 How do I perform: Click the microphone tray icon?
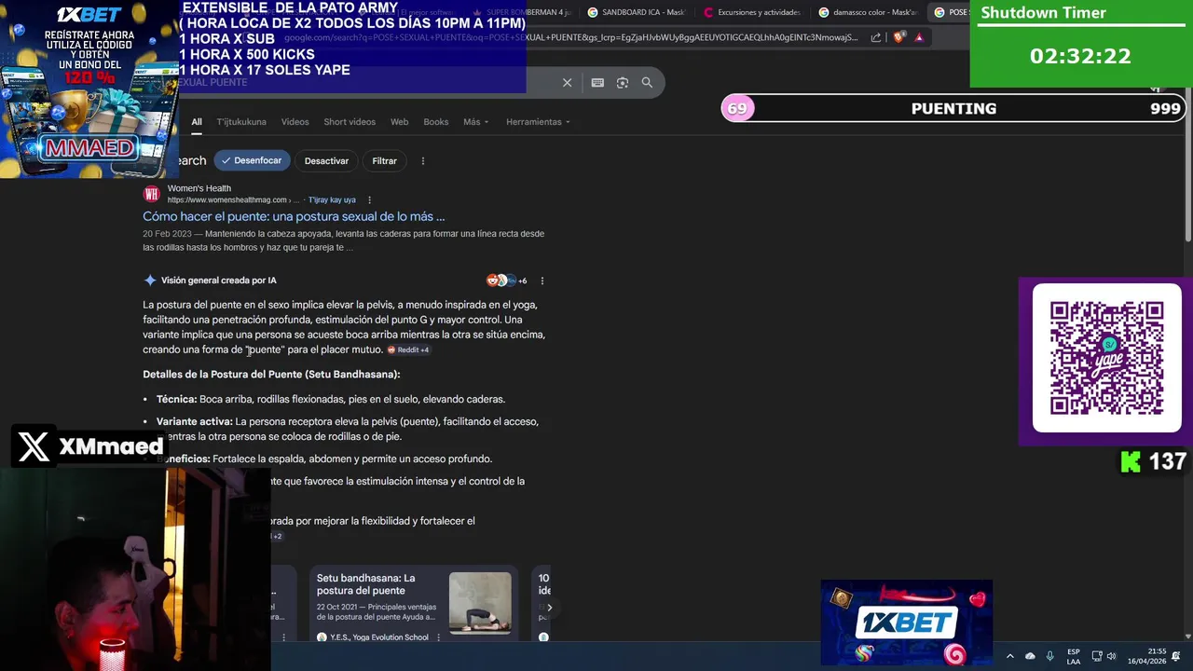tap(1050, 656)
